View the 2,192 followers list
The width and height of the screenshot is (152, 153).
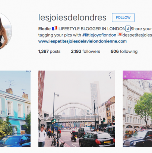[85, 51]
